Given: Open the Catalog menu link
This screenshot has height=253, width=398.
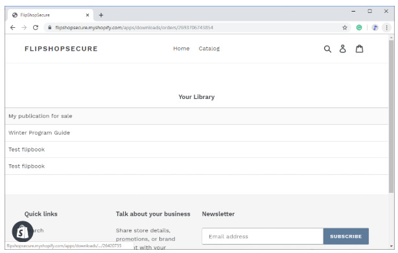Looking at the screenshot, I should [x=209, y=49].
